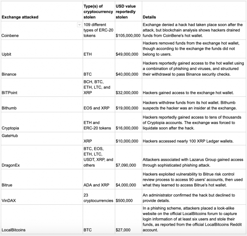Click the $105,000,000 value cell

coord(128,30)
